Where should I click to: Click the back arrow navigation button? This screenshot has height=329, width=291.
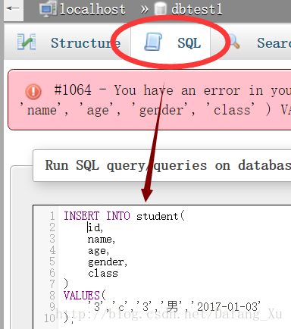(14, 9)
